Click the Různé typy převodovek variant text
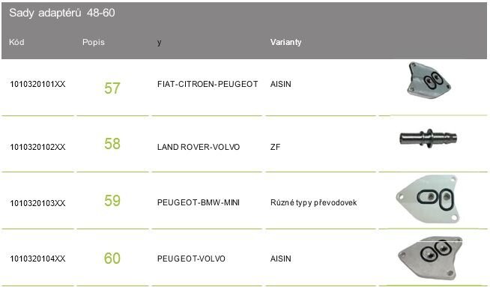This screenshot has height=287, width=490. [x=313, y=202]
